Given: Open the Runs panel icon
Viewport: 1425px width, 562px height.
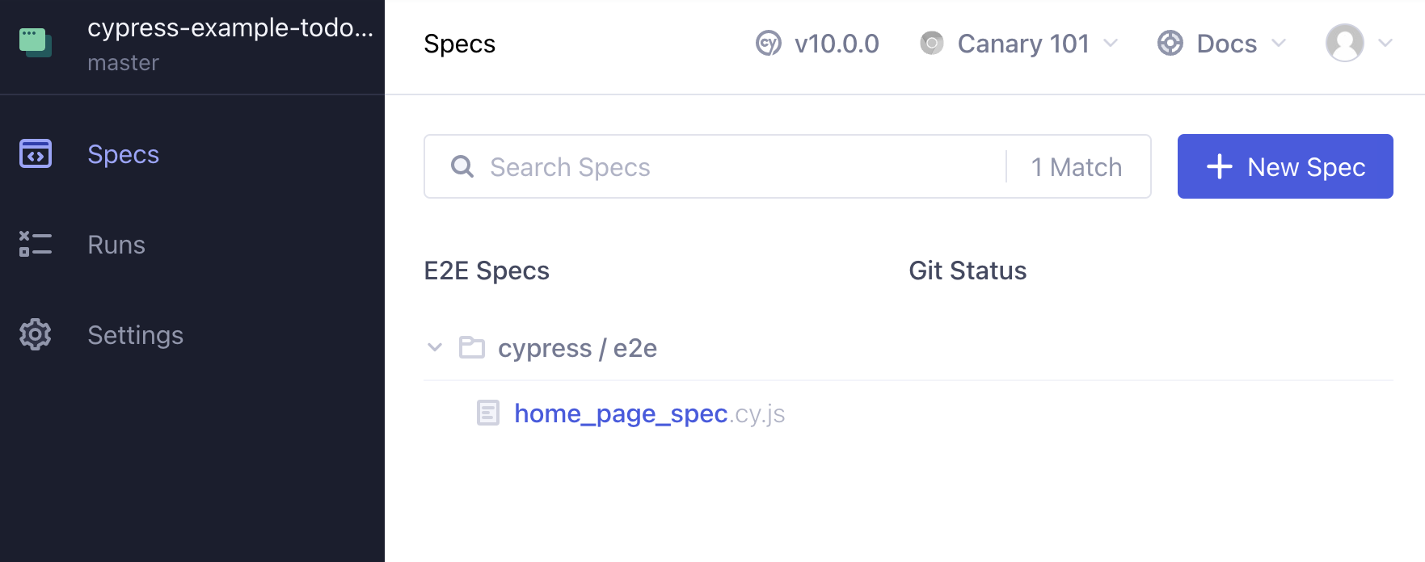Looking at the screenshot, I should click(35, 245).
